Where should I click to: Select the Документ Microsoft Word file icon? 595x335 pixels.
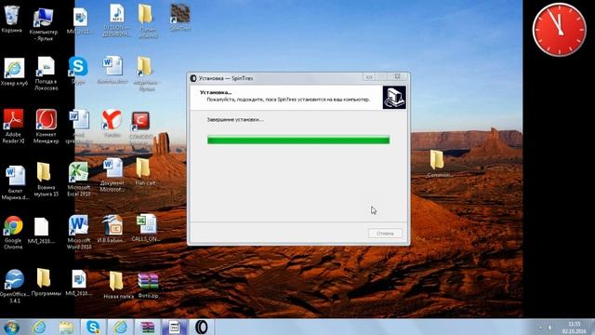point(112,175)
